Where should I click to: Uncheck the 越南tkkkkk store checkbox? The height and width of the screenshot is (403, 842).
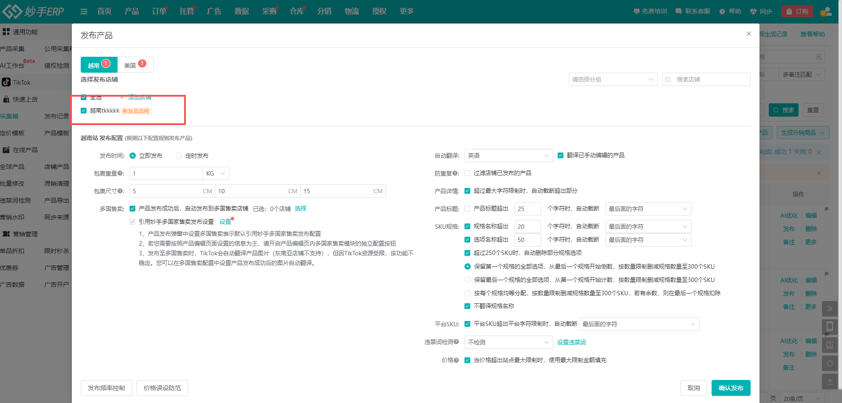point(84,110)
